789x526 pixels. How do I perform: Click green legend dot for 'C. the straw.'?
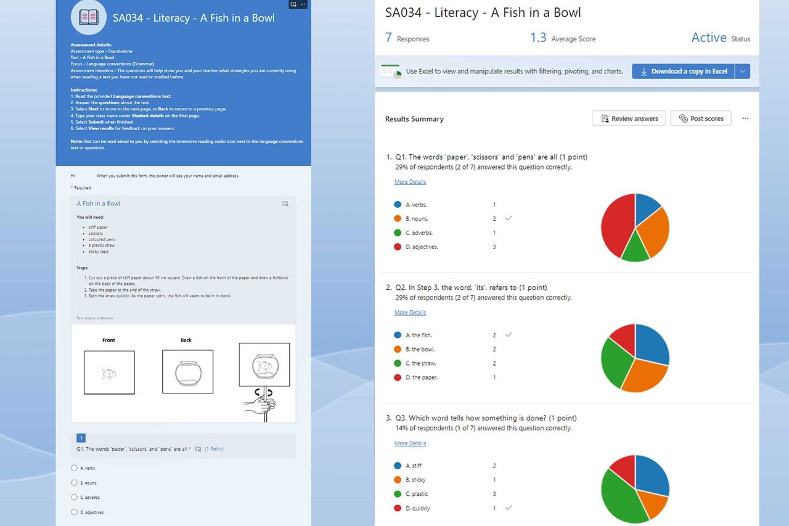pyautogui.click(x=398, y=363)
